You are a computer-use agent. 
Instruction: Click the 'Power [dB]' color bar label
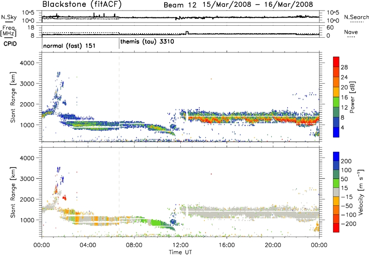tap(352, 97)
